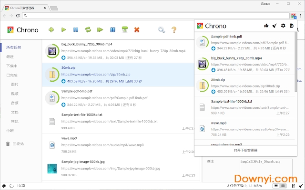Click the thumbs-up icon in Chrono popup
Screen dimensions: 305x190
point(265,26)
